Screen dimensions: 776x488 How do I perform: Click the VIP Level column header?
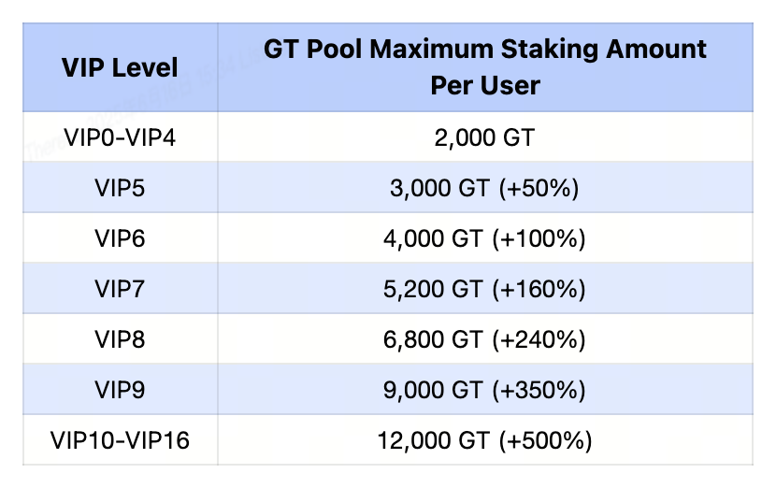tap(120, 67)
